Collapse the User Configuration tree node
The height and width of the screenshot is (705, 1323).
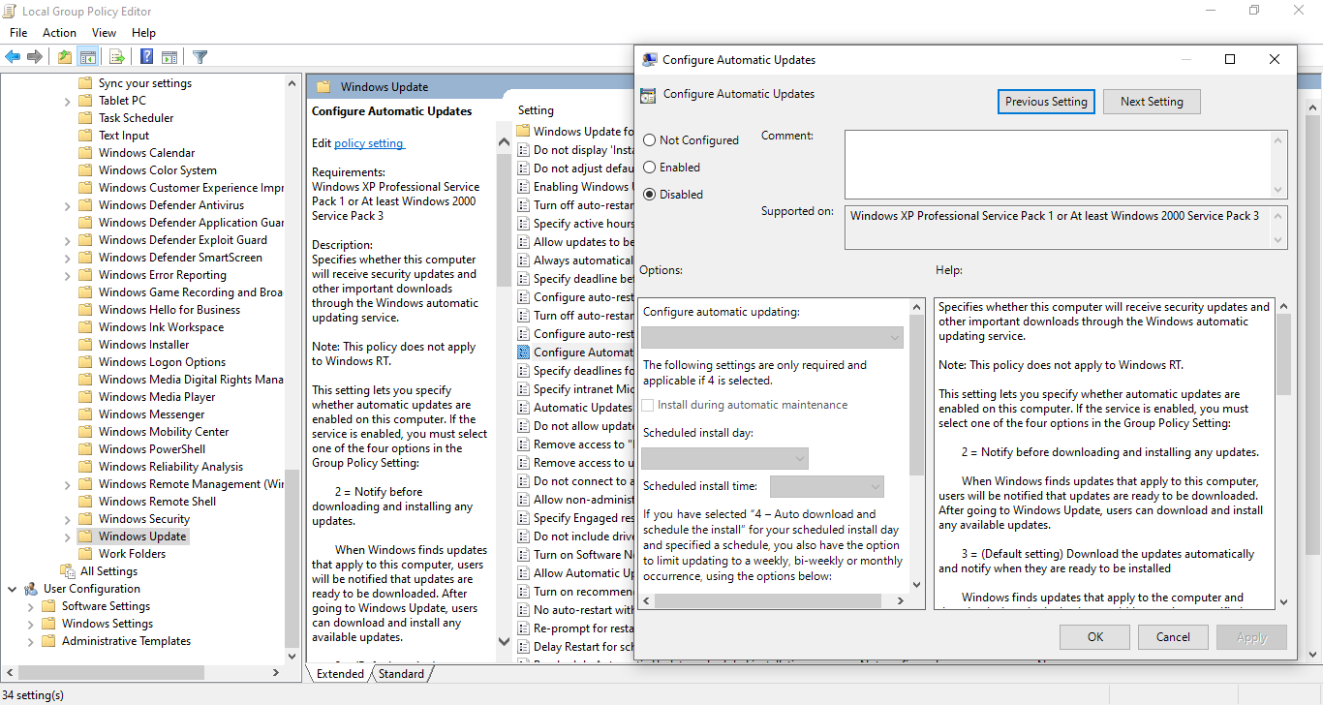click(13, 589)
